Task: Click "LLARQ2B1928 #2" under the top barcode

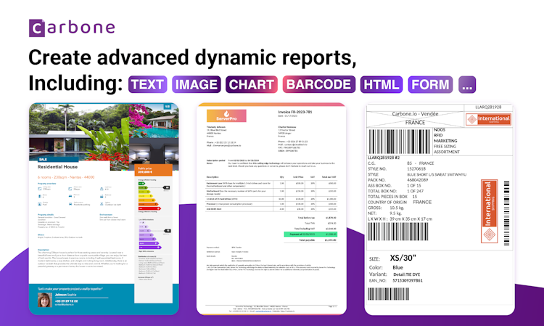Action: [384, 158]
